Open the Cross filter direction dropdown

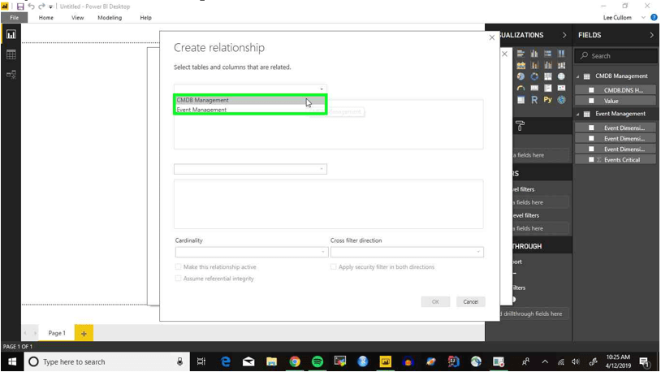click(407, 253)
